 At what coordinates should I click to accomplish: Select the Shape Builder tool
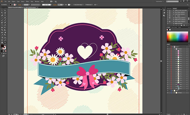tap(2, 30)
